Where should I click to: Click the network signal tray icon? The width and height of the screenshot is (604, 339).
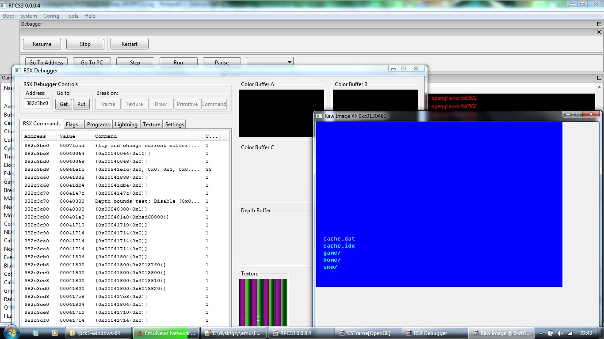pos(570,333)
